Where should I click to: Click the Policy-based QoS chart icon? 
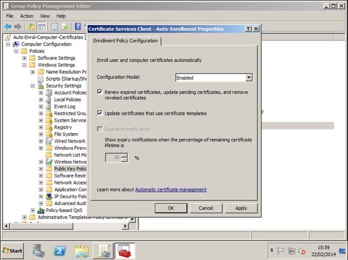41,210
